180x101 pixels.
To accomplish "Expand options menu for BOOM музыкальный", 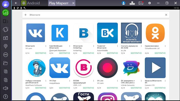I will (x=94, y=81).
